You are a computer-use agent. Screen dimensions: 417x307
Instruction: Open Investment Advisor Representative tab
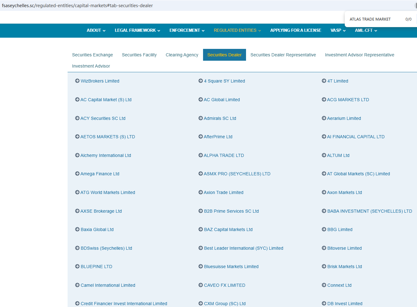359,55
